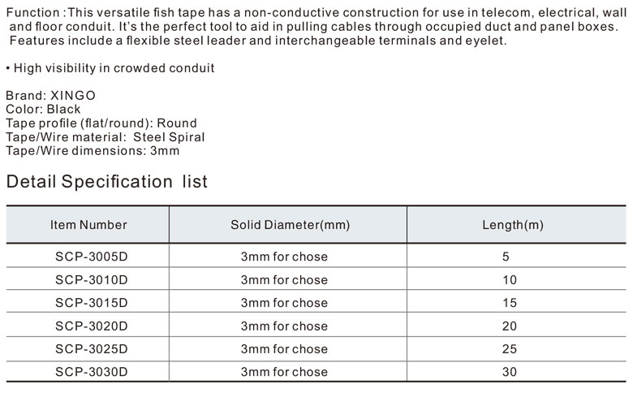
Task: Click the Tape/Wire dimensions 3mm line
Action: (x=93, y=151)
